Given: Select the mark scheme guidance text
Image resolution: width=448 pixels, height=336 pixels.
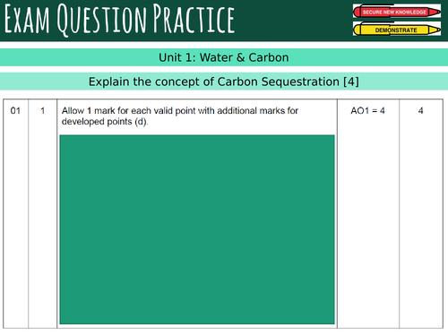Looking at the screenshot, I should tap(180, 116).
